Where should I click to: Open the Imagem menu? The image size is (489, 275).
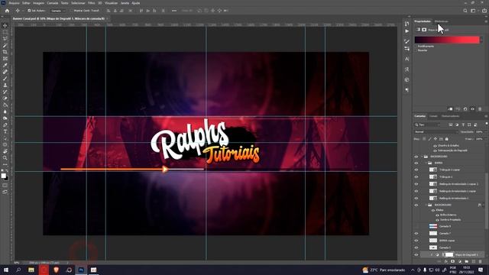coord(39,3)
